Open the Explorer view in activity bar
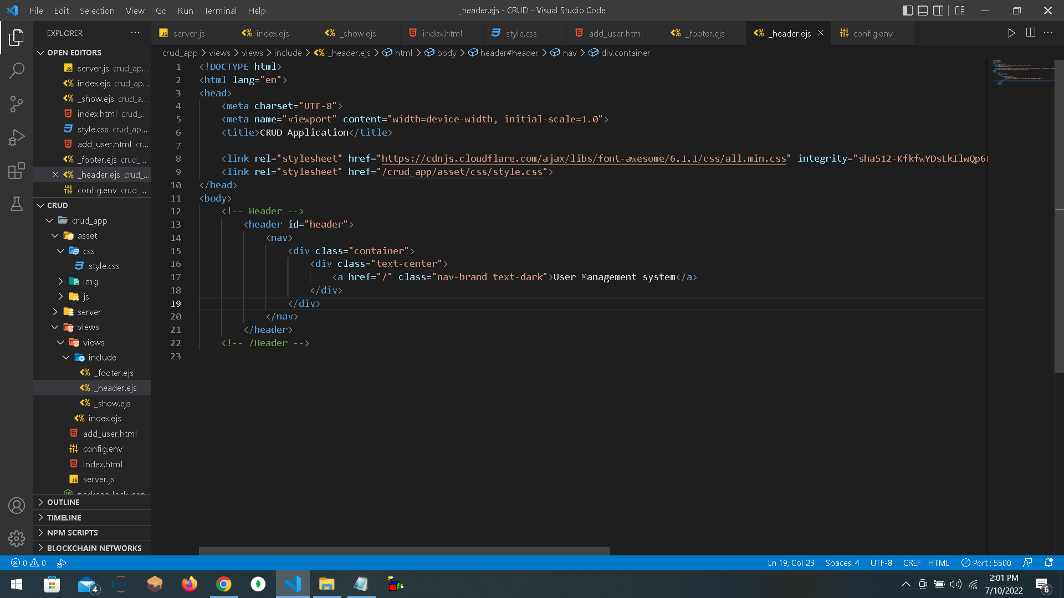Viewport: 1064px width, 598px height. pos(17,38)
